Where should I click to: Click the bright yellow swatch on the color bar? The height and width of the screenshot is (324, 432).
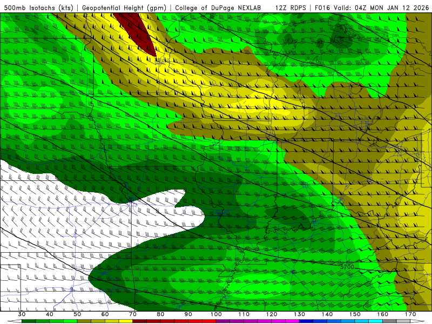[x=126, y=321]
